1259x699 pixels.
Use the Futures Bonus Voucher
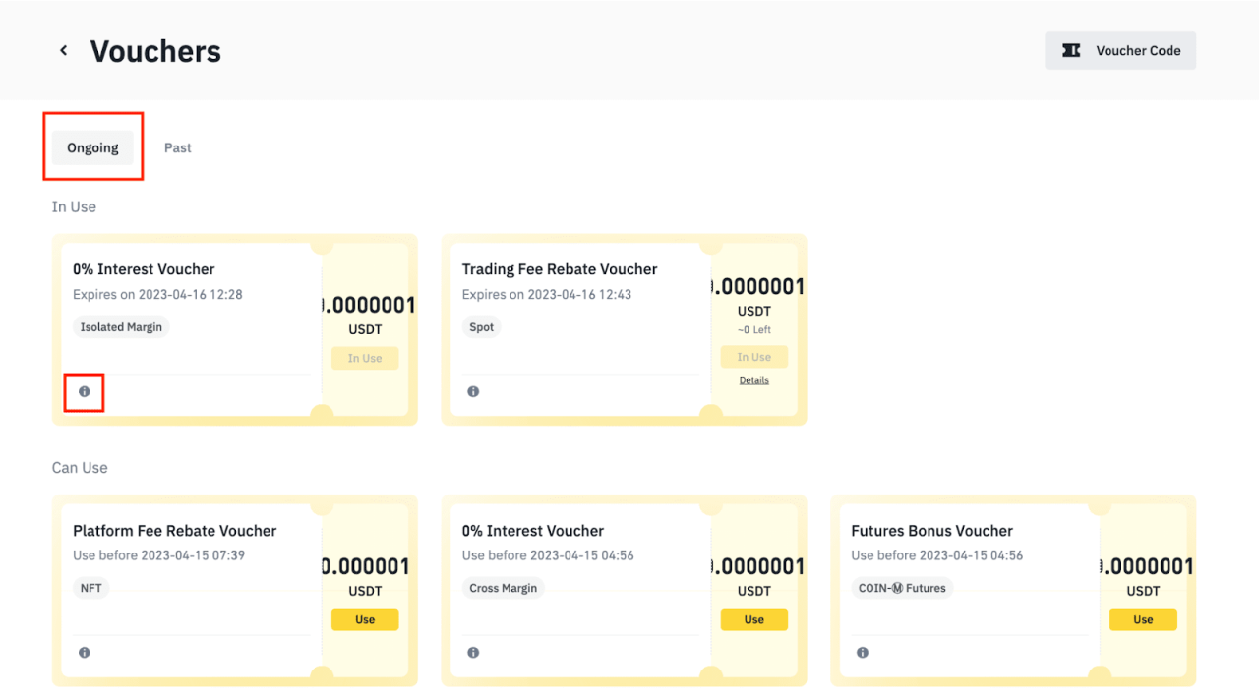click(x=1143, y=619)
